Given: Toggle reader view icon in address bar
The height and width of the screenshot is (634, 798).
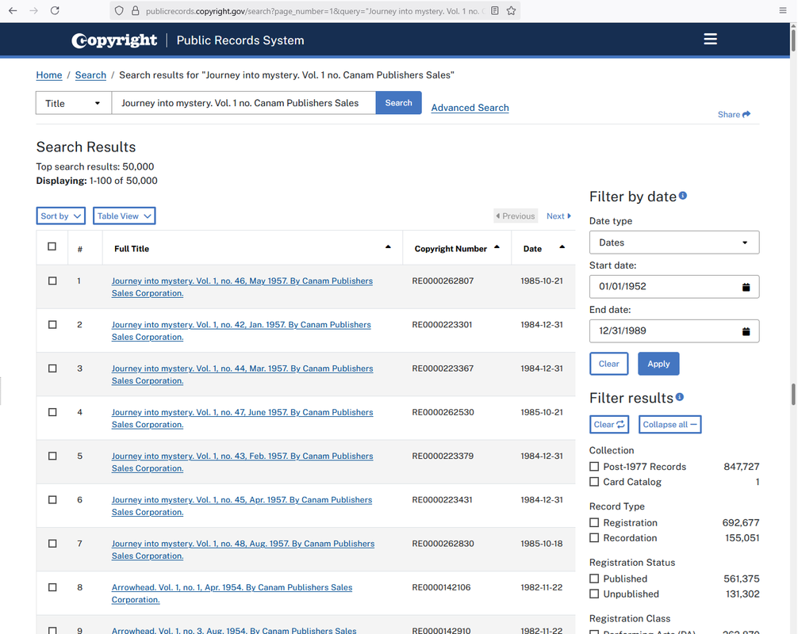Looking at the screenshot, I should pyautogui.click(x=495, y=10).
